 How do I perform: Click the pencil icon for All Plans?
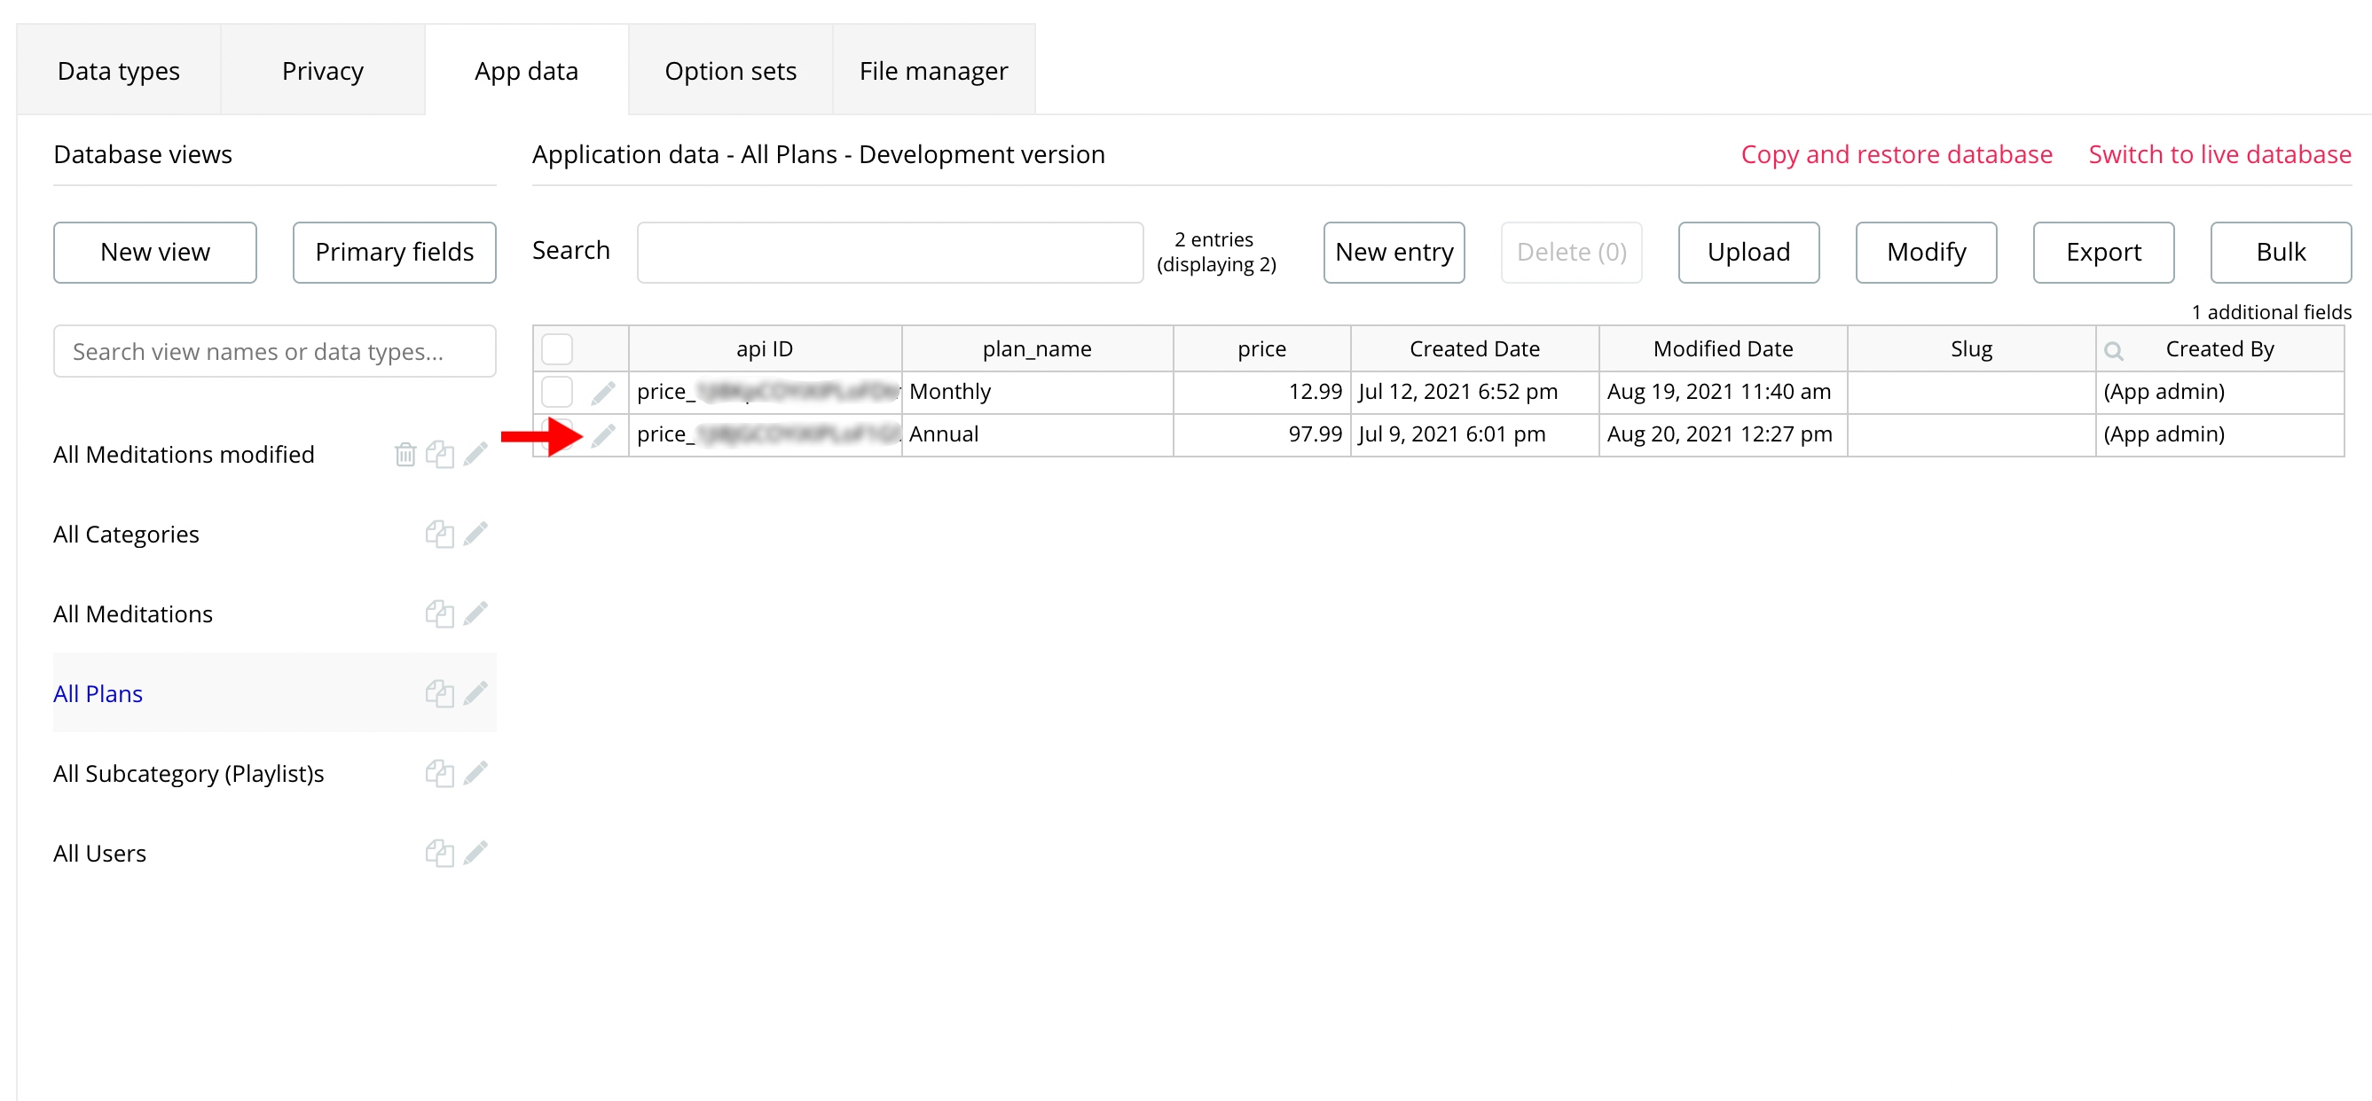pyautogui.click(x=475, y=693)
